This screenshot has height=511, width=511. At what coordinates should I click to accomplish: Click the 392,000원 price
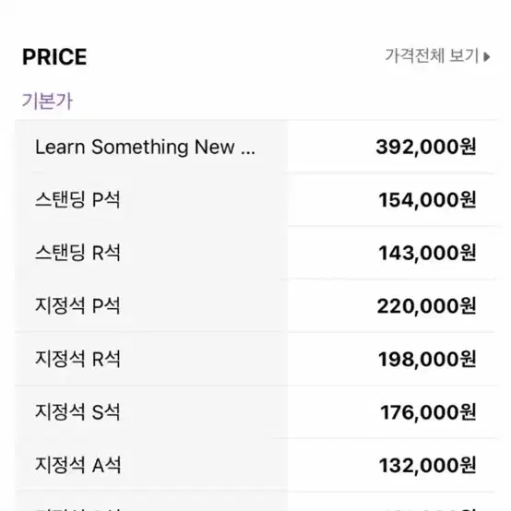tap(426, 147)
